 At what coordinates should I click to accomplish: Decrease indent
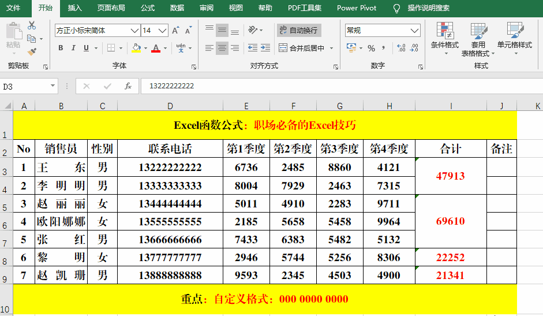click(x=253, y=48)
